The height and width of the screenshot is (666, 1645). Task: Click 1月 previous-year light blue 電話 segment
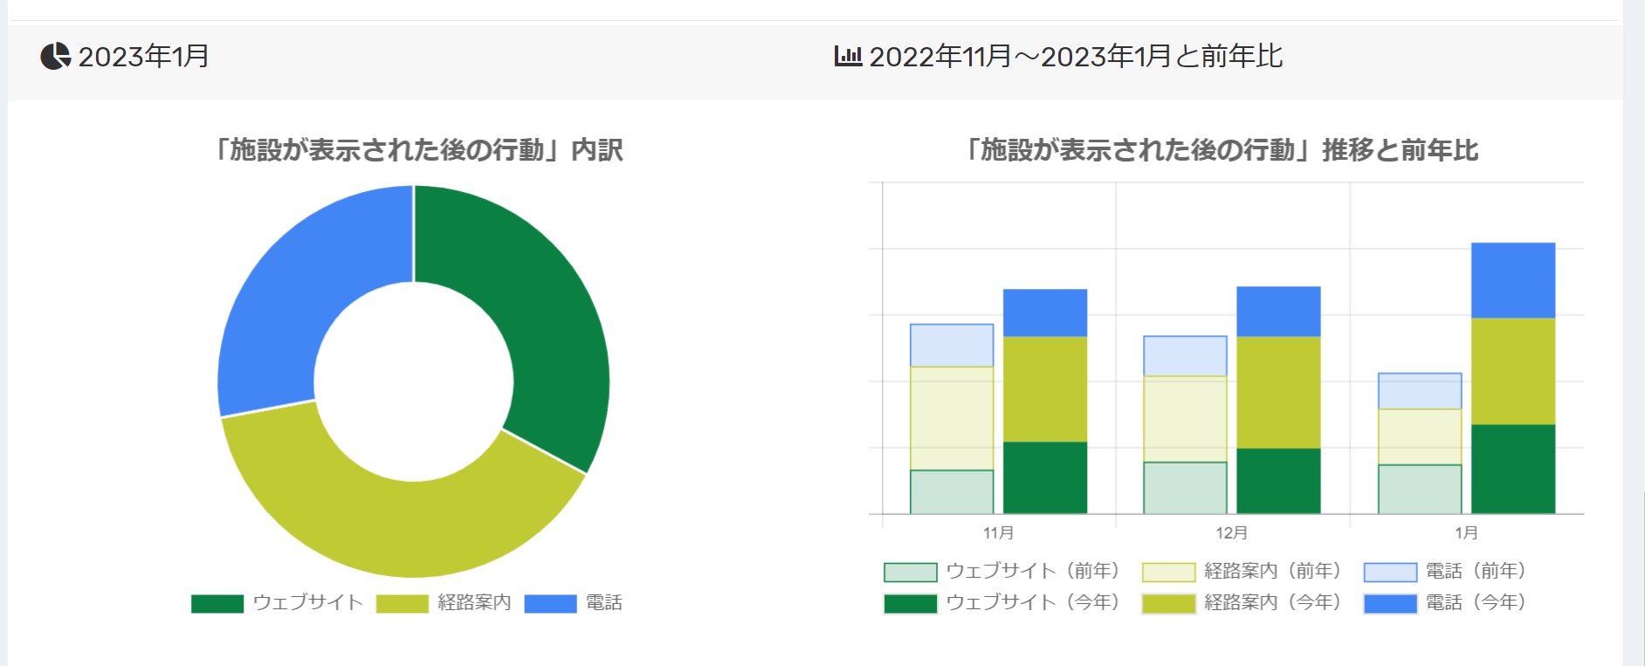point(1420,391)
